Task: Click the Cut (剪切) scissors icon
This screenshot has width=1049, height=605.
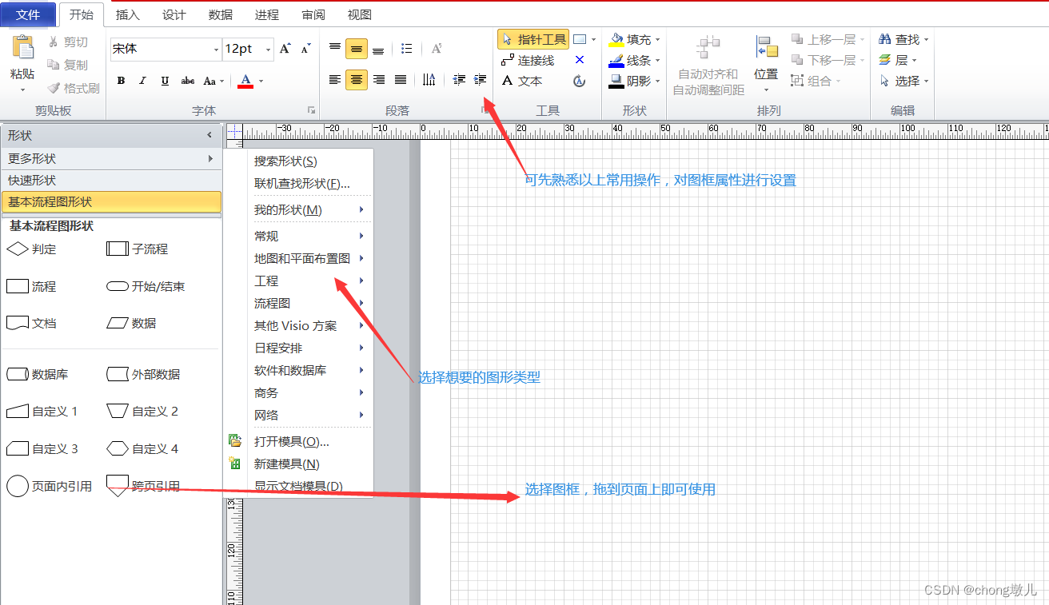Action: 54,42
